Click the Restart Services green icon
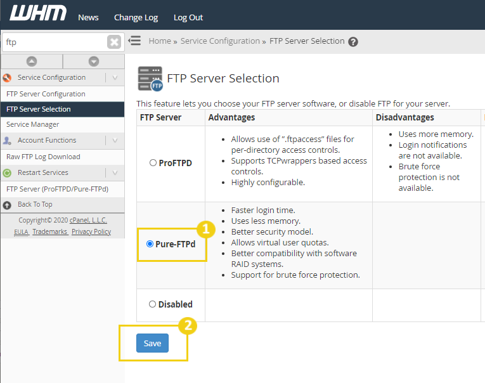This screenshot has height=383, width=485. 7,173
